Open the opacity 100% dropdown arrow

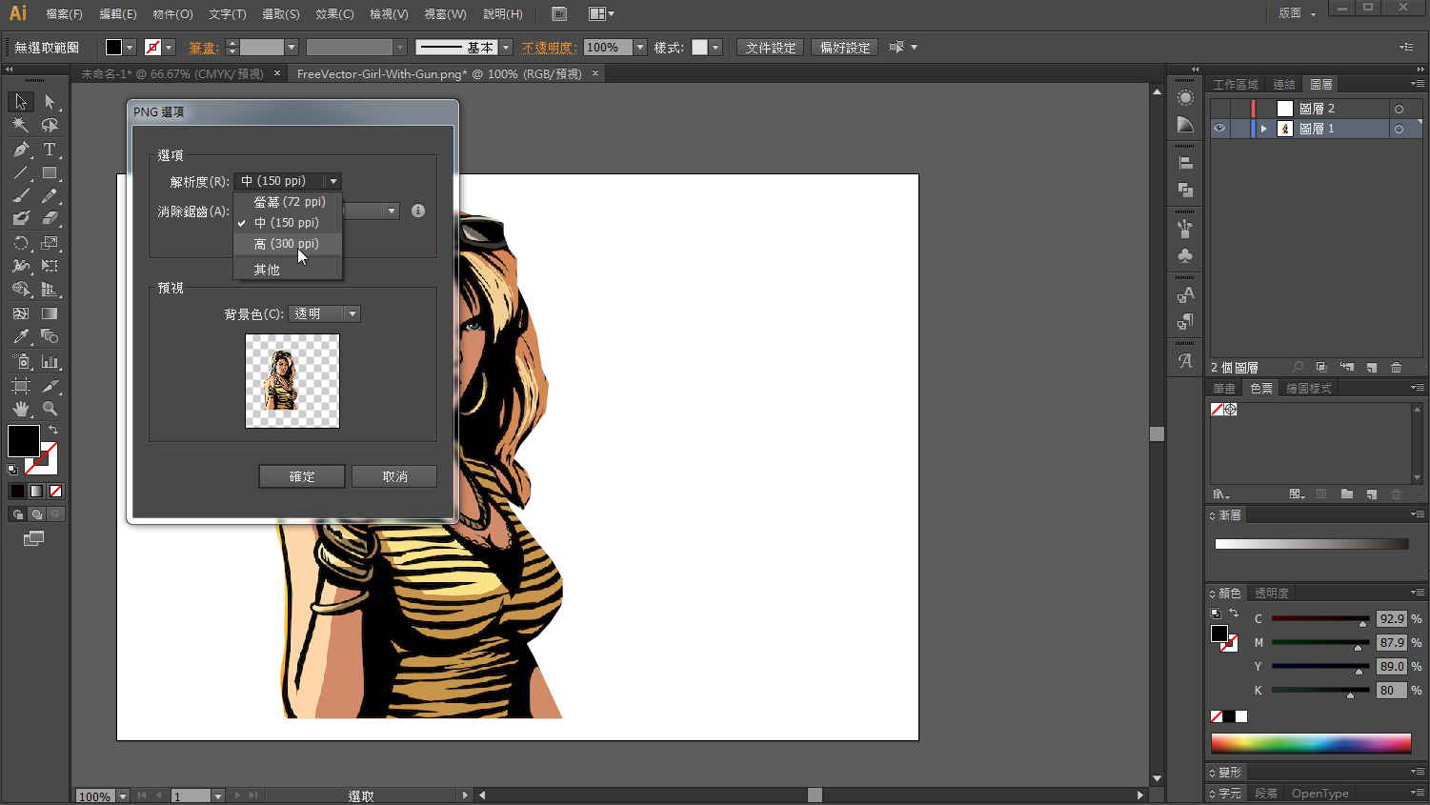[640, 48]
